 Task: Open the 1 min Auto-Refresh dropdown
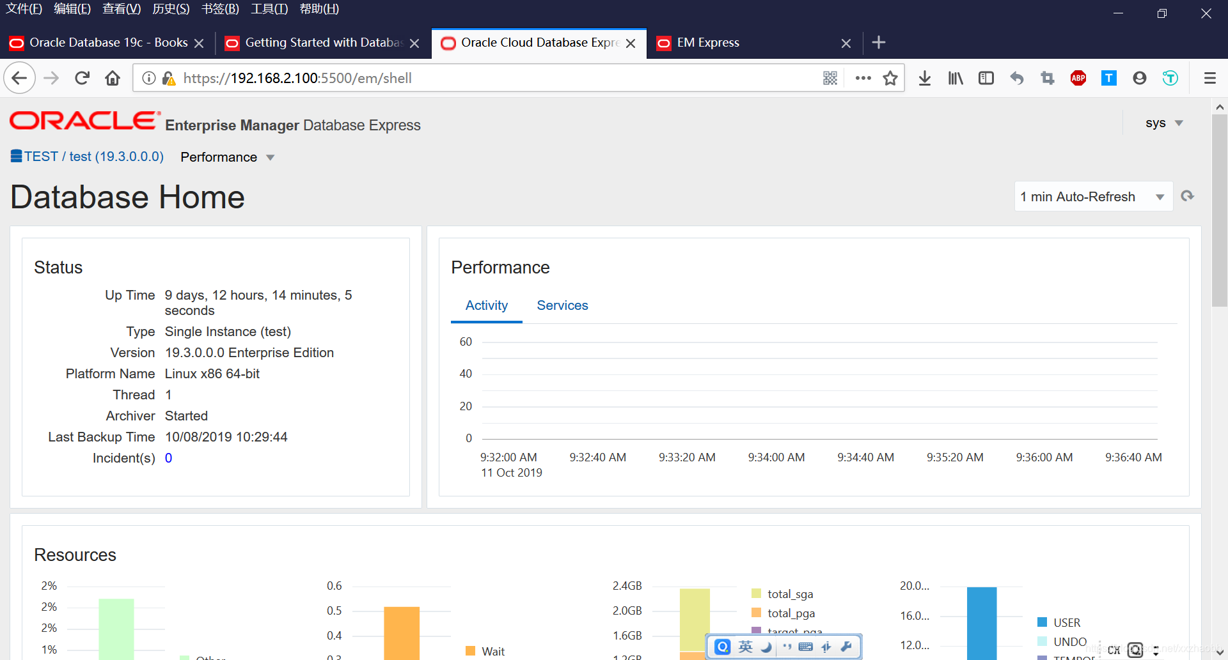tap(1093, 197)
